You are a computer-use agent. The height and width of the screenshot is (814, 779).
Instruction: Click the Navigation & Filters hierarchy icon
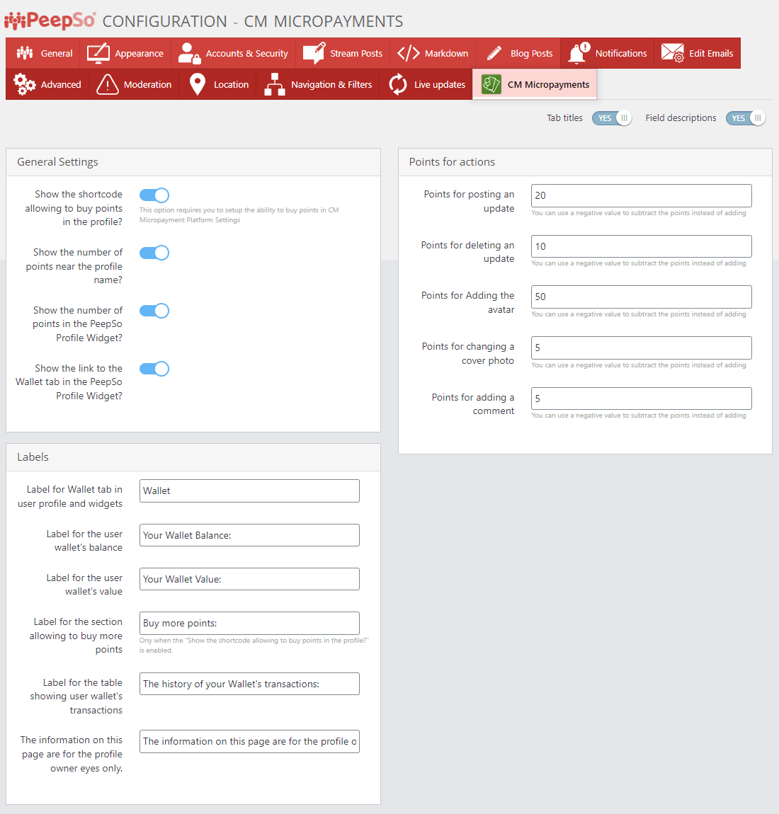[275, 84]
